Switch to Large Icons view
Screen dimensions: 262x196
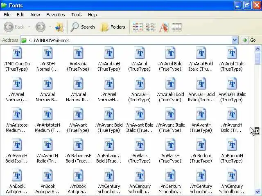point(138,27)
